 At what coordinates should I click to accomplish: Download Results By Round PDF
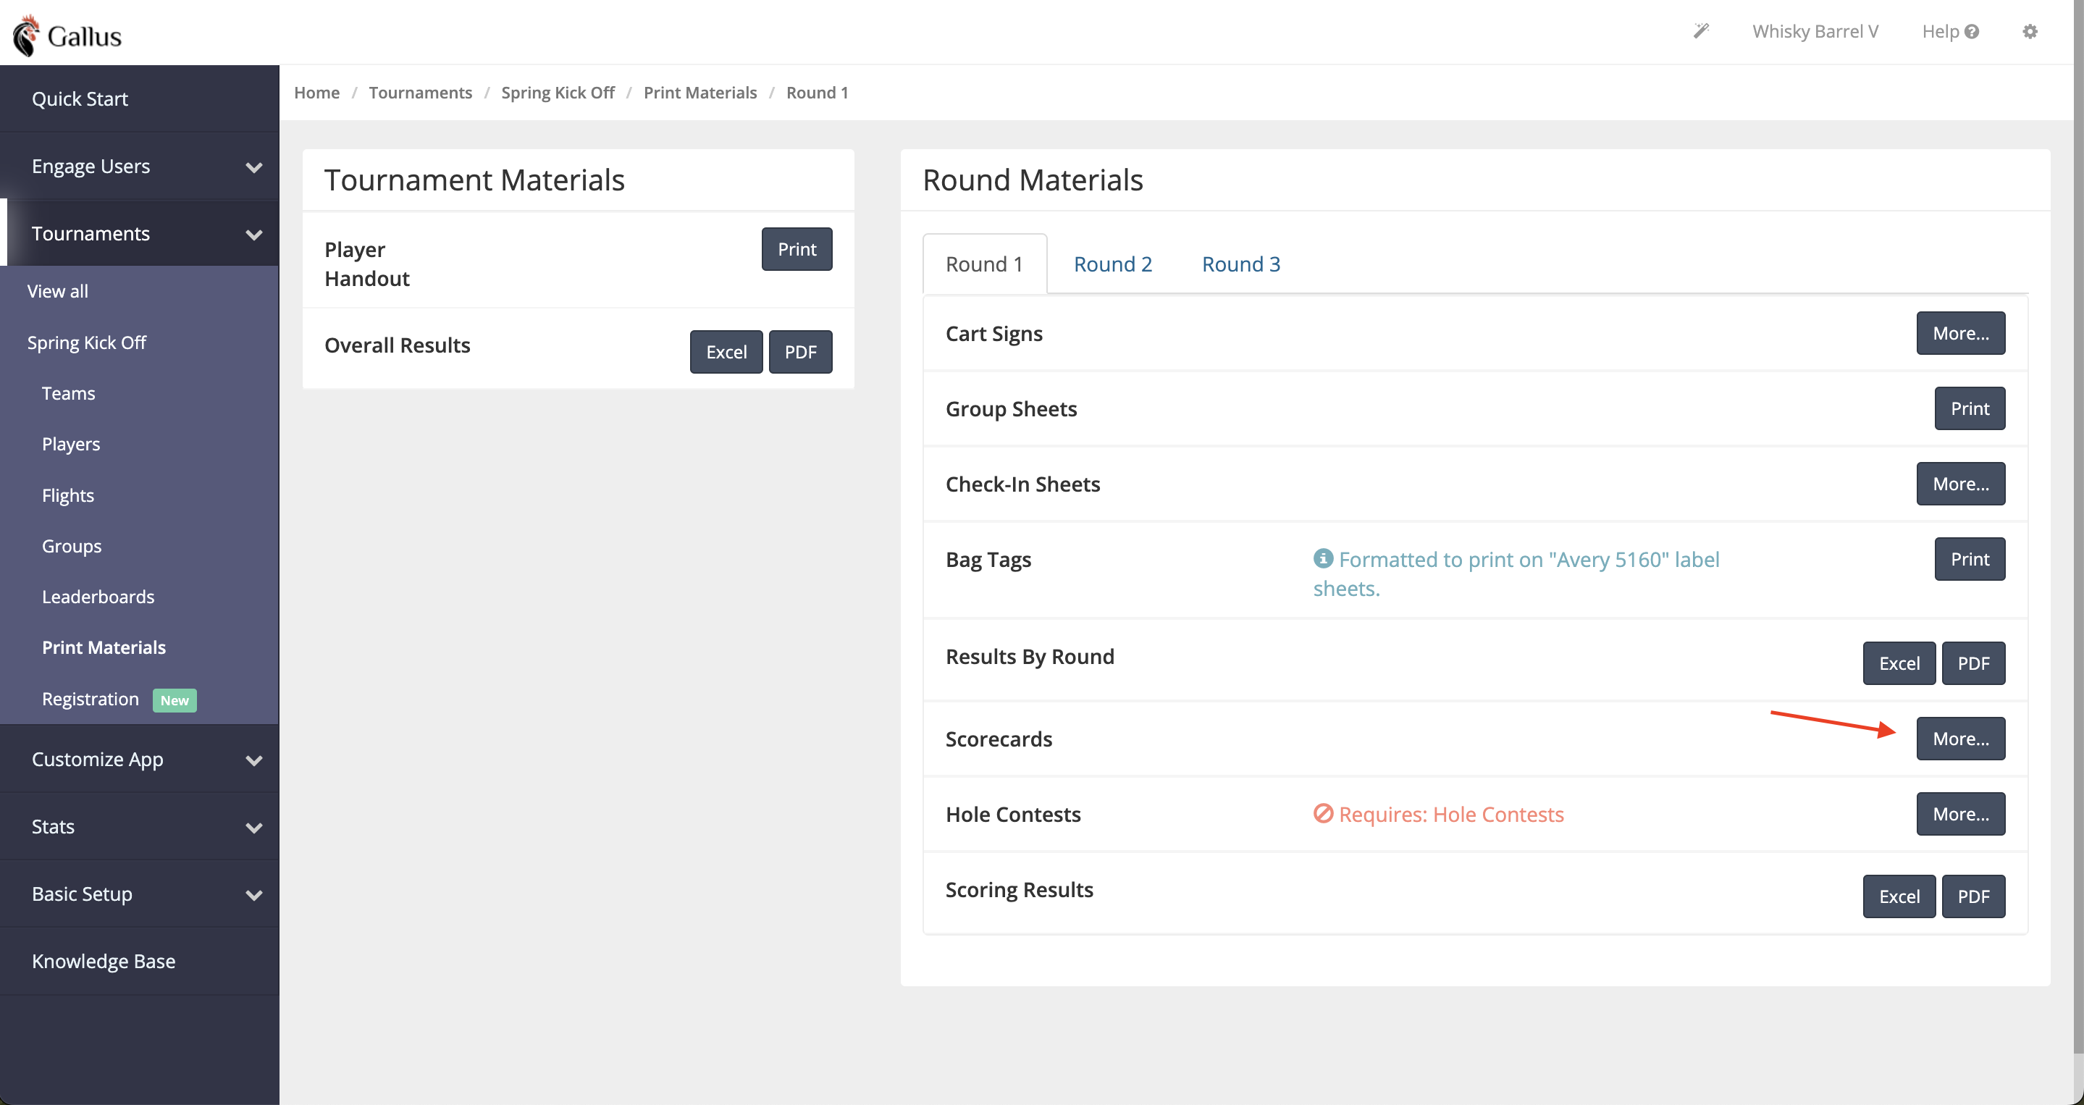pyautogui.click(x=1973, y=663)
